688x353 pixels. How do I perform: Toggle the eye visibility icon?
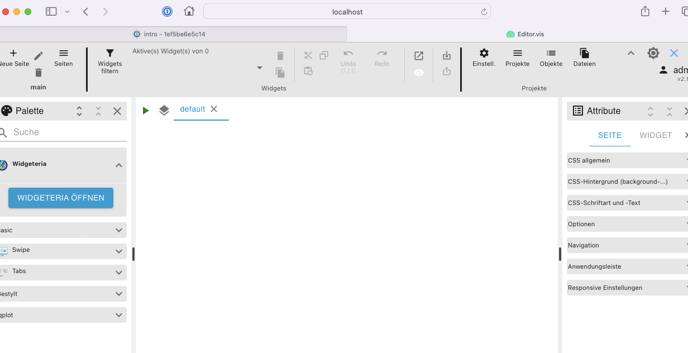click(419, 73)
